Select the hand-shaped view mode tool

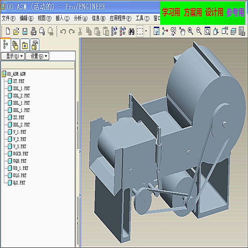[182, 31]
